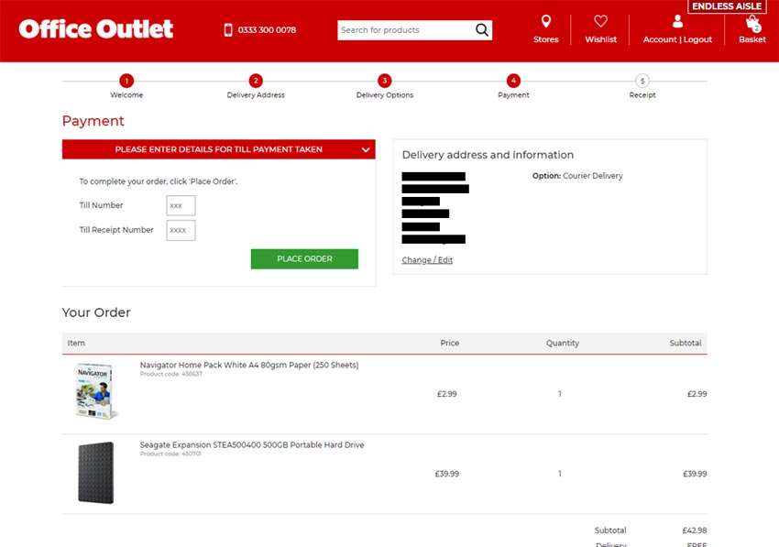Viewport: 779px width, 547px height.
Task: Click the Till Receipt Number input box
Action: click(181, 230)
